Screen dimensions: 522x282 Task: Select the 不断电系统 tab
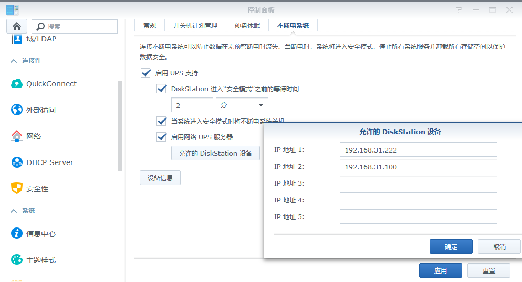(293, 26)
